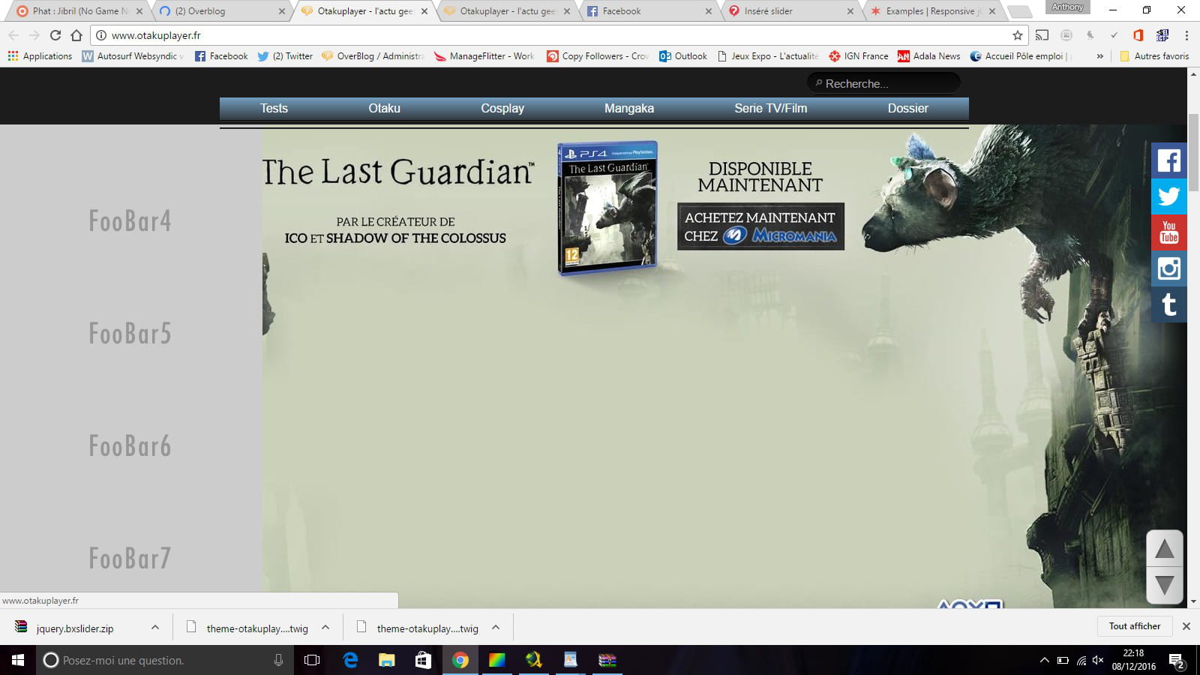Viewport: 1200px width, 675px height.
Task: Open File Explorer from the taskbar
Action: 386,660
